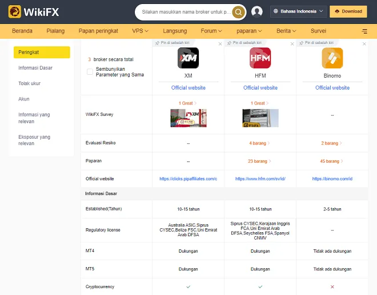377x295 pixels.
Task: Open the WikiFX logo homepage
Action: pos(34,11)
